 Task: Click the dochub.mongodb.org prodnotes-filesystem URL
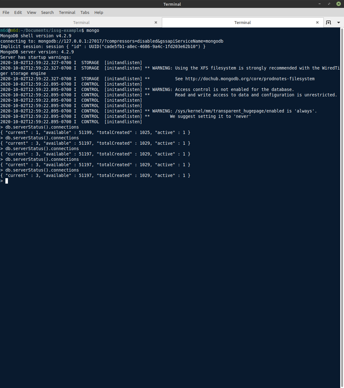[x=250, y=79]
